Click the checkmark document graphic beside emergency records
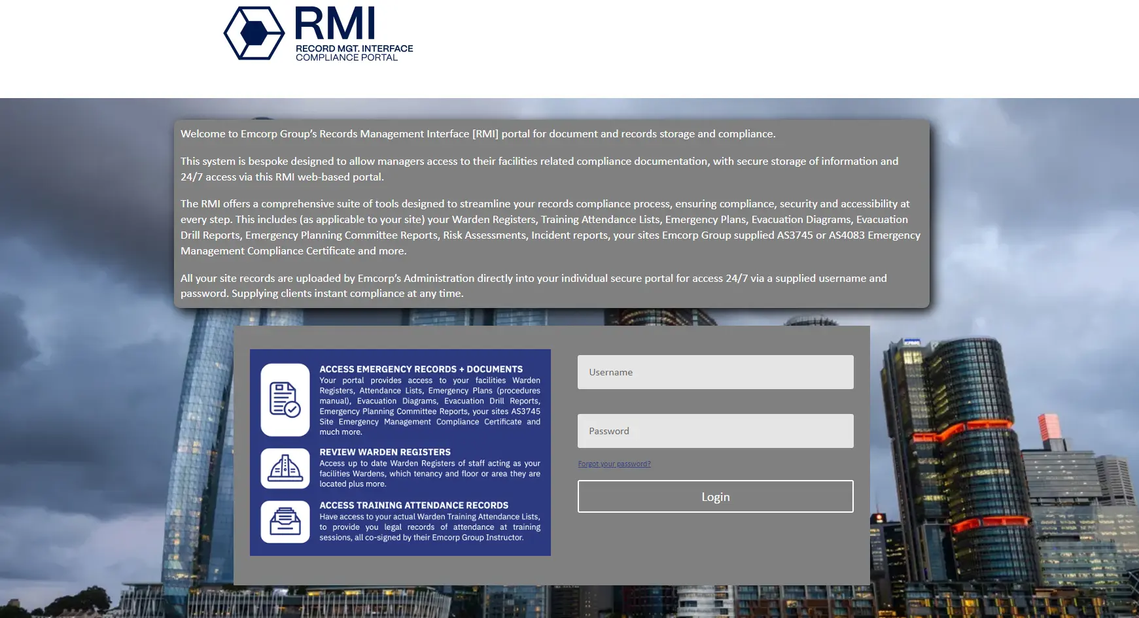The width and height of the screenshot is (1139, 618). [x=285, y=400]
